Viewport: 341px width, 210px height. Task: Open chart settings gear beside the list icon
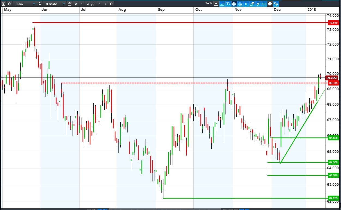click(10, 4)
